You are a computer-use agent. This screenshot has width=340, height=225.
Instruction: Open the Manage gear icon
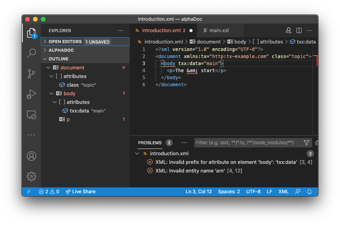pos(31,176)
